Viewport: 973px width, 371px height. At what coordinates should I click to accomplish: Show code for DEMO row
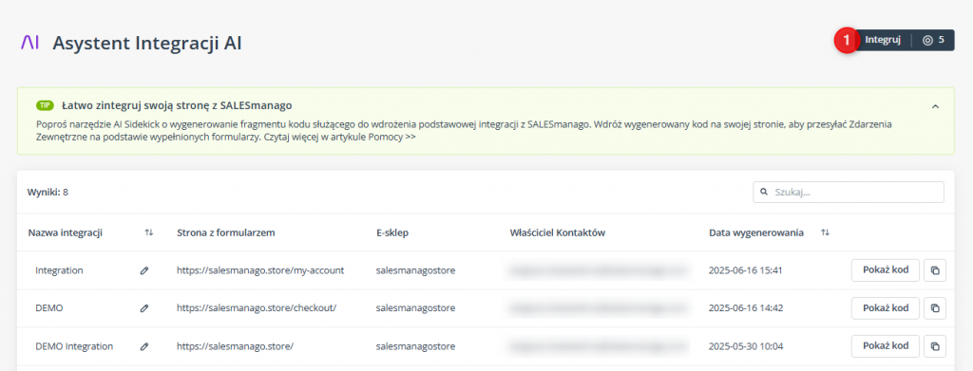886,307
